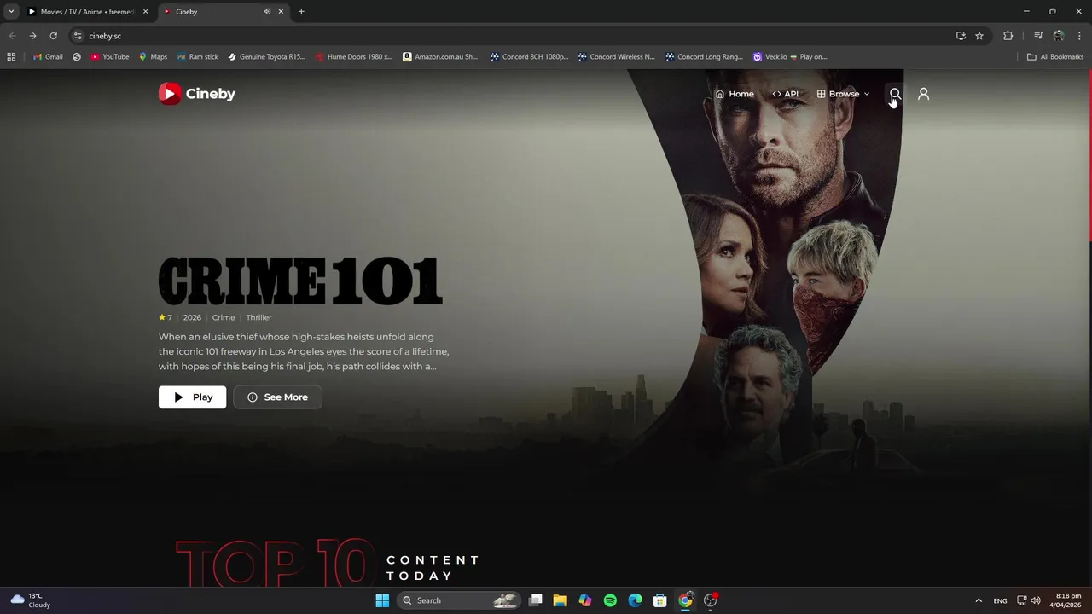Bookmark this page with the star icon
The width and height of the screenshot is (1092, 614).
(979, 36)
